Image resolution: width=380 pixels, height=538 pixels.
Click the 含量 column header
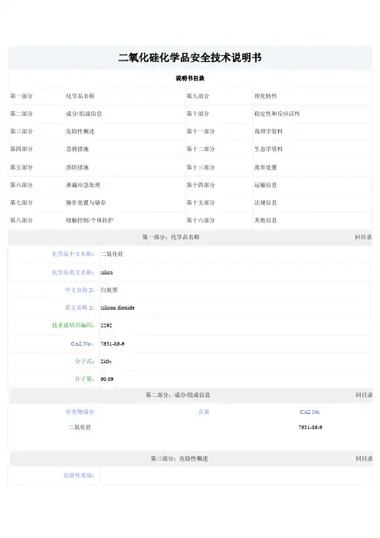click(x=204, y=412)
